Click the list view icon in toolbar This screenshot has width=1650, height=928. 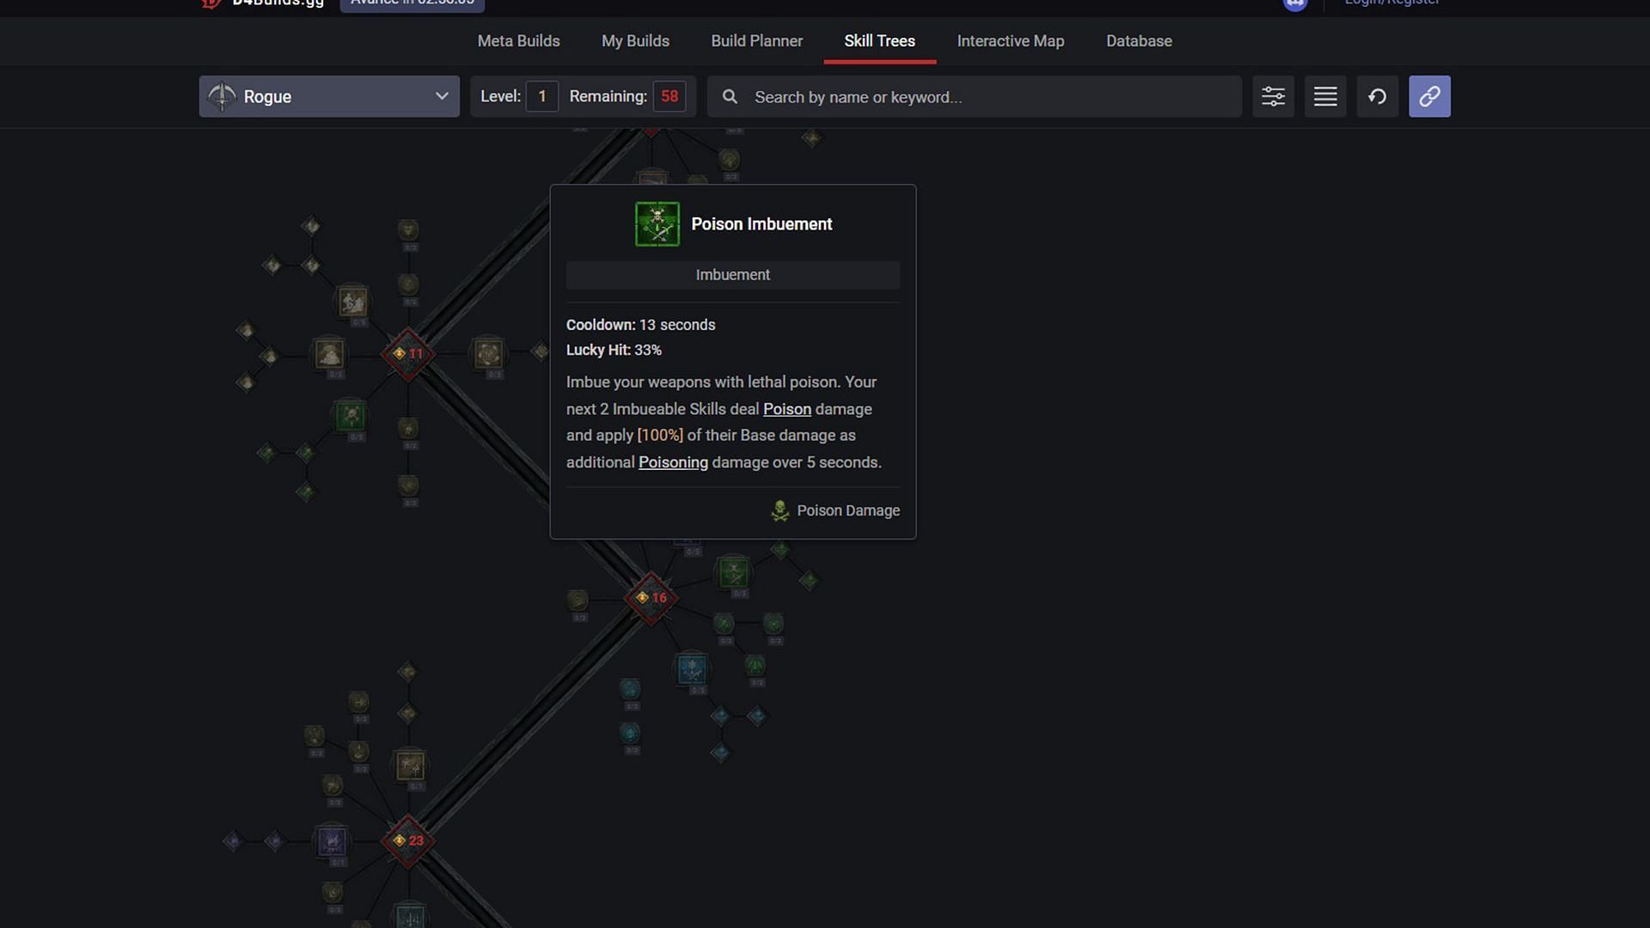click(x=1325, y=96)
